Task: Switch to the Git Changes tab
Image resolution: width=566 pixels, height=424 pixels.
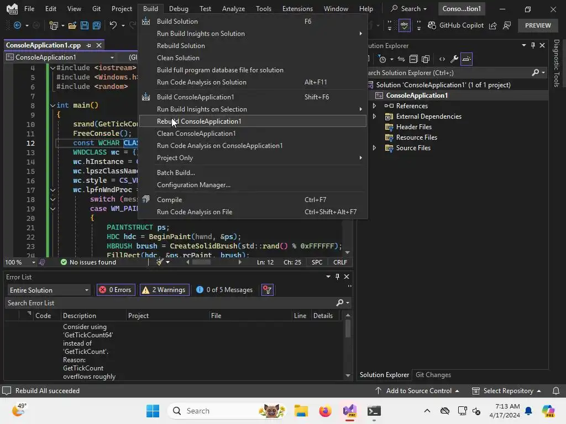Action: 433,375
